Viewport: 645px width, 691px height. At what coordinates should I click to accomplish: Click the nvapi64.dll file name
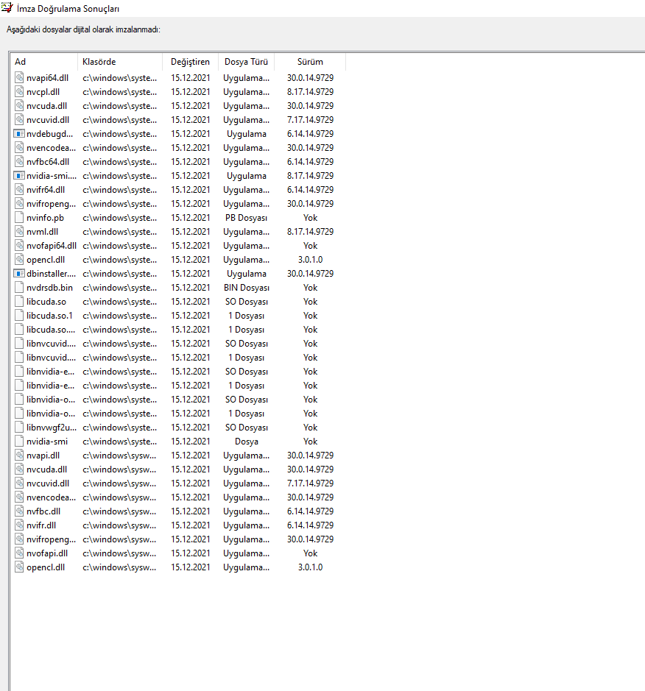(47, 77)
